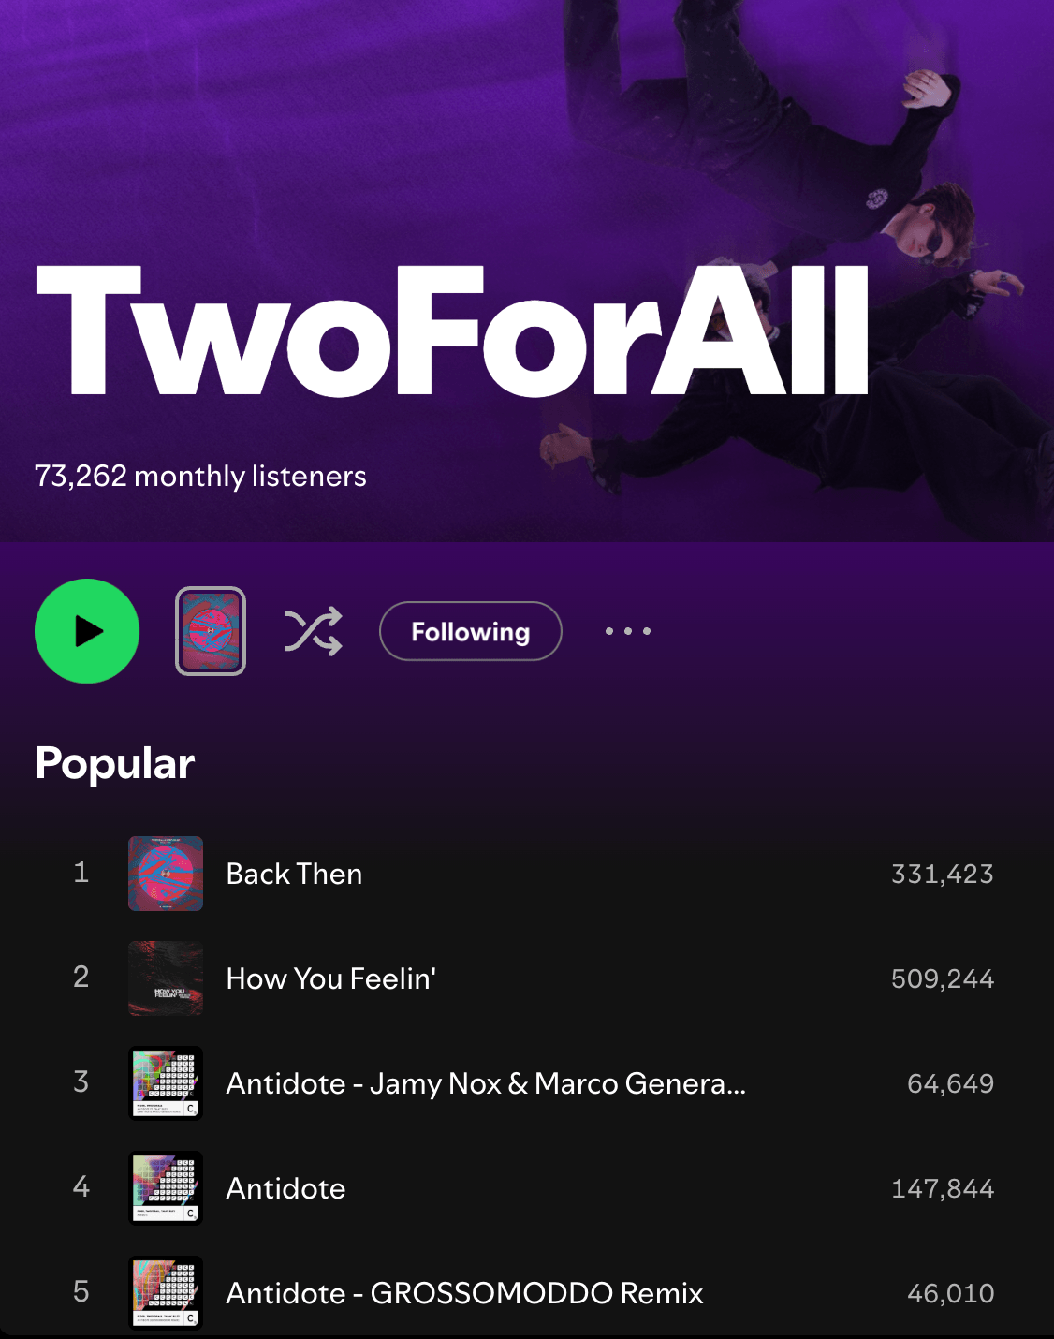Image resolution: width=1054 pixels, height=1339 pixels.
Task: Click the TwoForAll artist name heading
Action: (x=453, y=331)
